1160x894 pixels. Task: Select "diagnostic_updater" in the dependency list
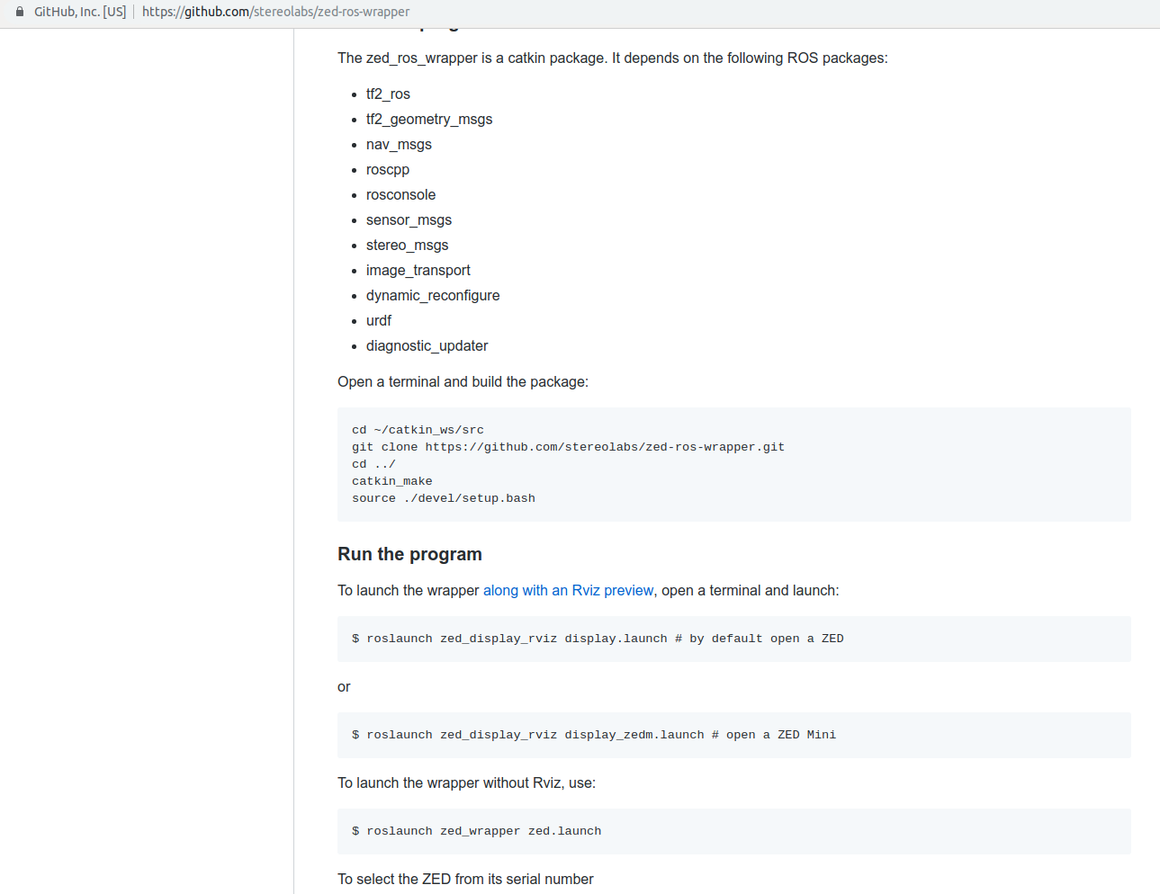[427, 345]
